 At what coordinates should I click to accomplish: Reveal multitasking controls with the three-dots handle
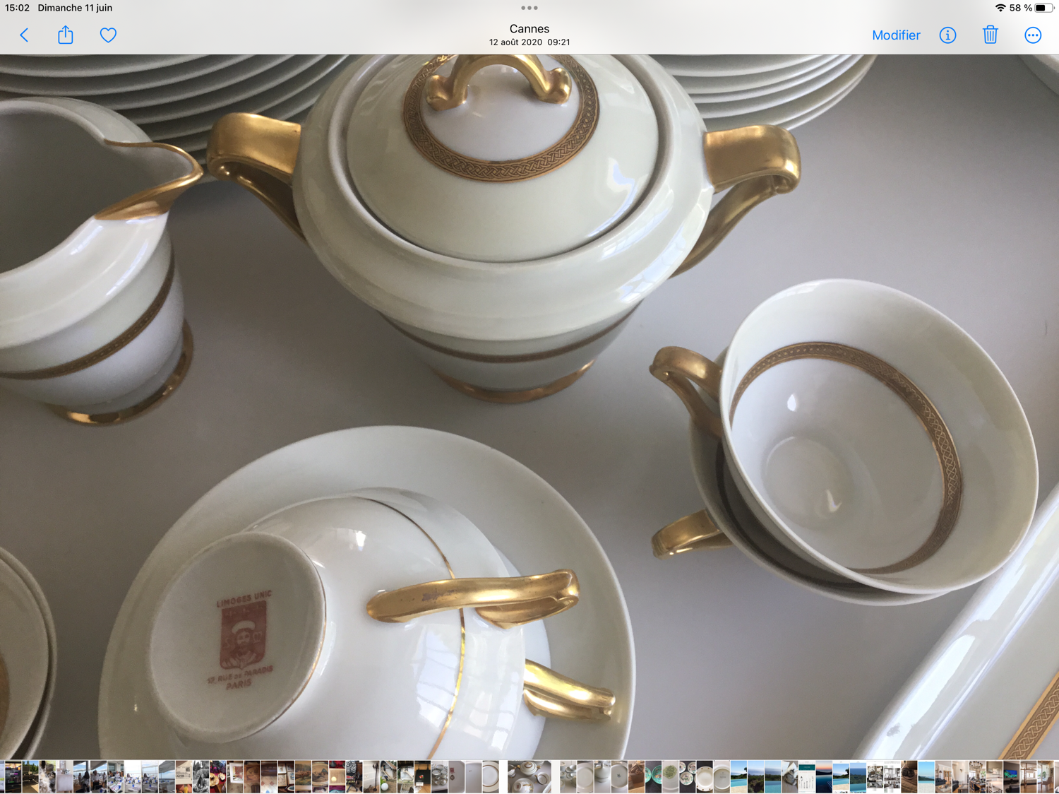tap(529, 8)
